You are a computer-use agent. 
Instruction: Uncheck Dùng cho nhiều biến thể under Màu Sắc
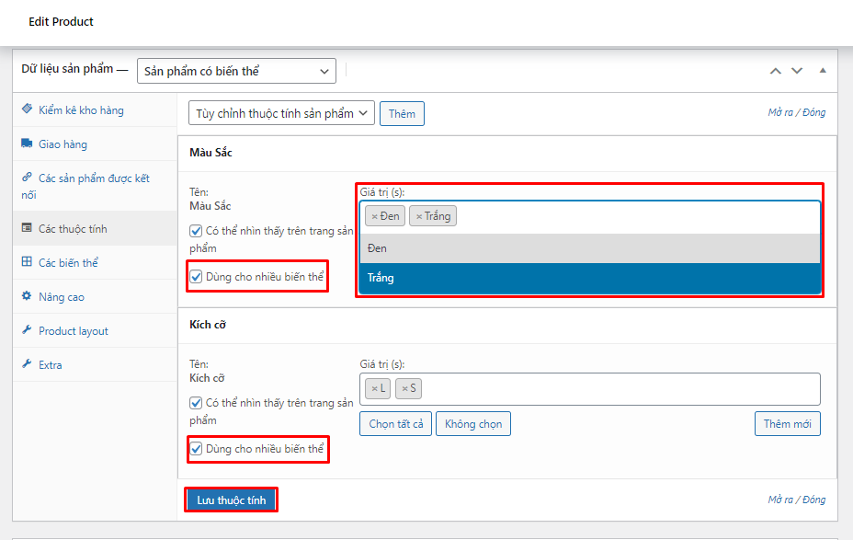pyautogui.click(x=196, y=274)
